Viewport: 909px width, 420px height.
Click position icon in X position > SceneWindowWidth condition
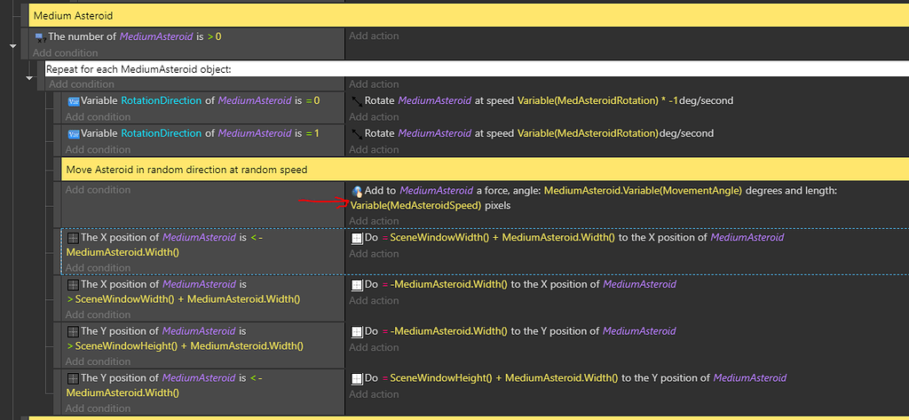point(73,285)
